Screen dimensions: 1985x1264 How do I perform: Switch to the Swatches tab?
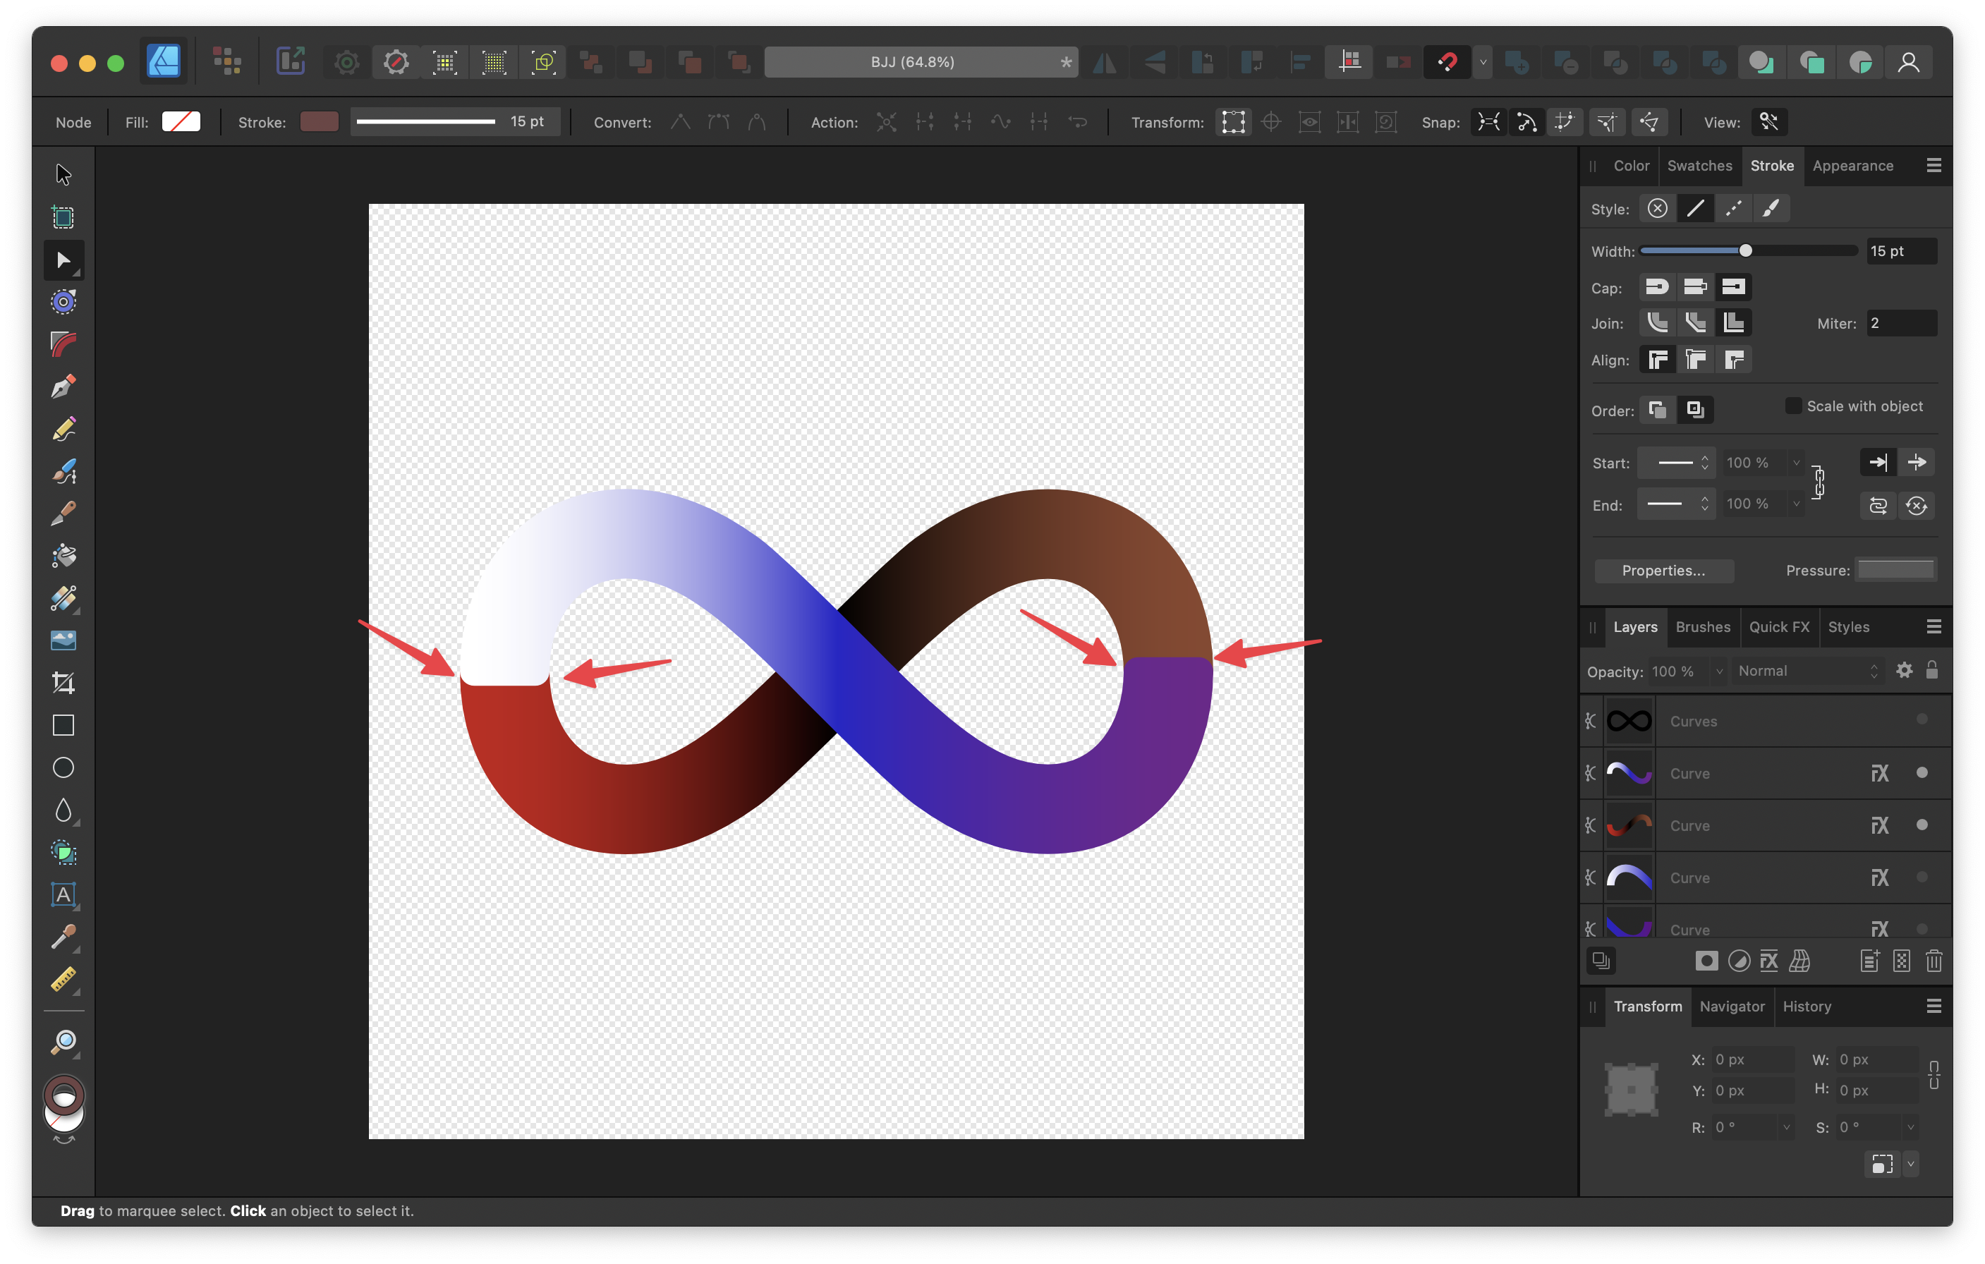(x=1700, y=166)
